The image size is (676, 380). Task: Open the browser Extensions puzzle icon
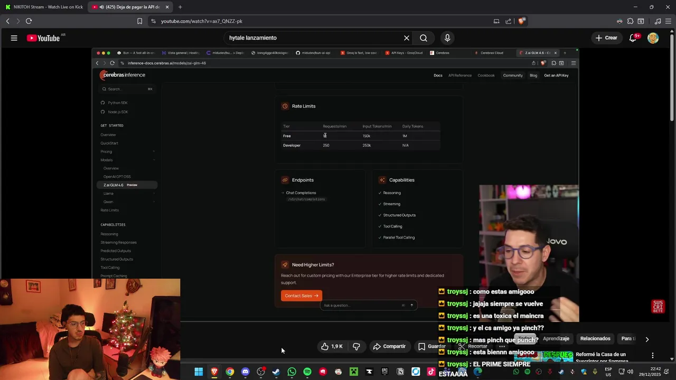click(x=630, y=21)
